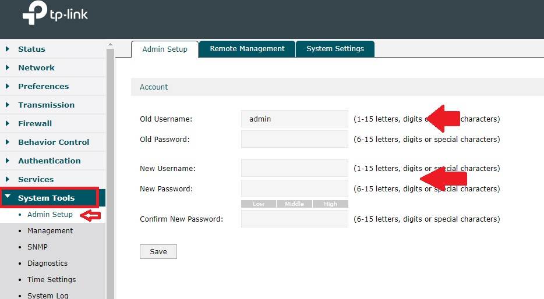
Task: Click the 'Confirm New Password:' label
Action: pos(182,219)
